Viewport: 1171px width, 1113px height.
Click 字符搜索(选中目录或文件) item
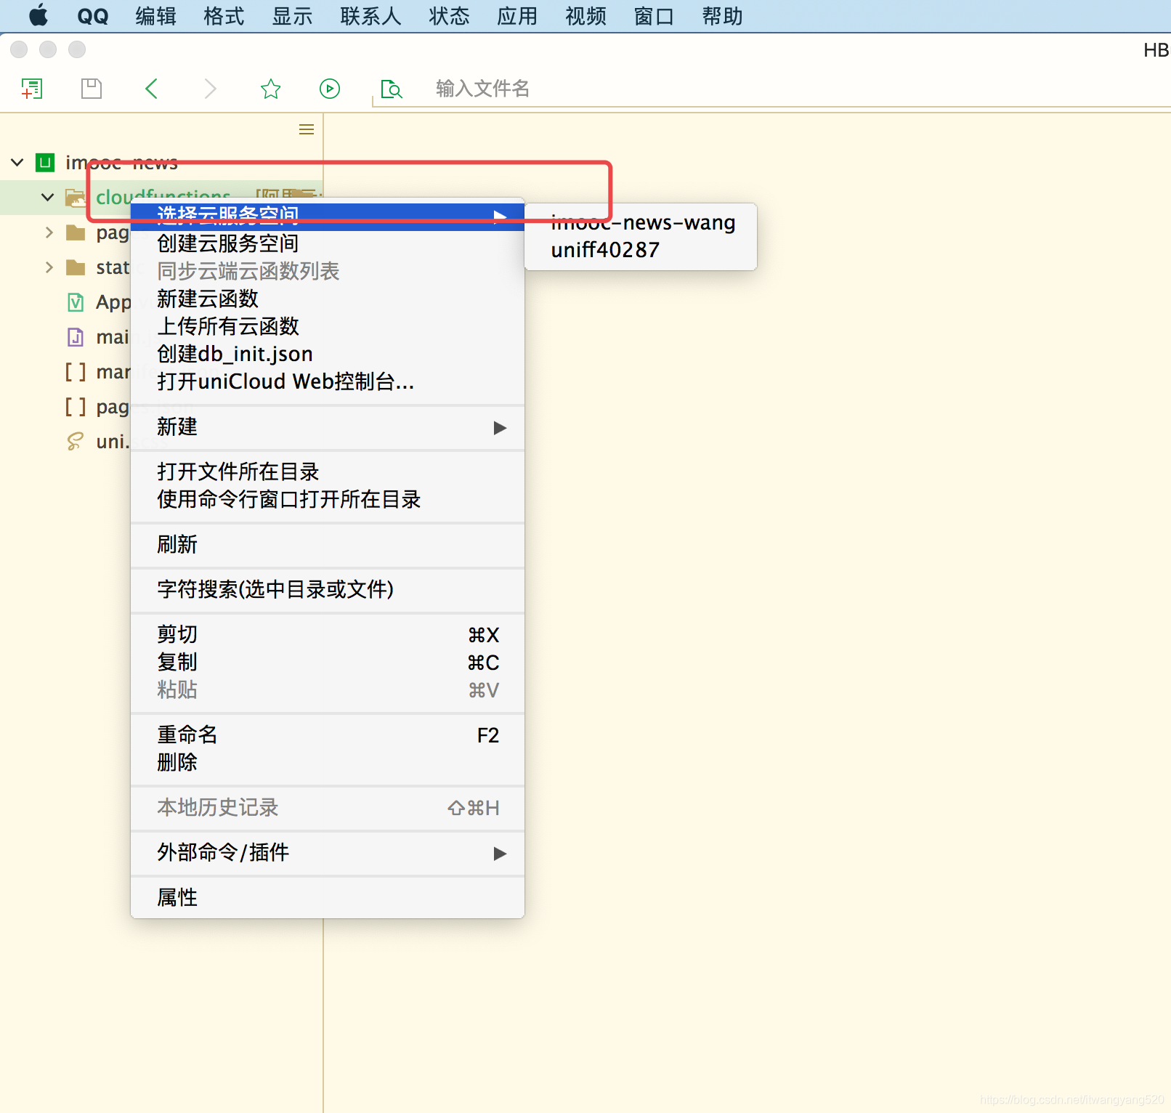328,590
